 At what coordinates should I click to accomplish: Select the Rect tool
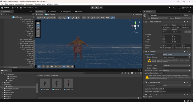tap(38, 33)
